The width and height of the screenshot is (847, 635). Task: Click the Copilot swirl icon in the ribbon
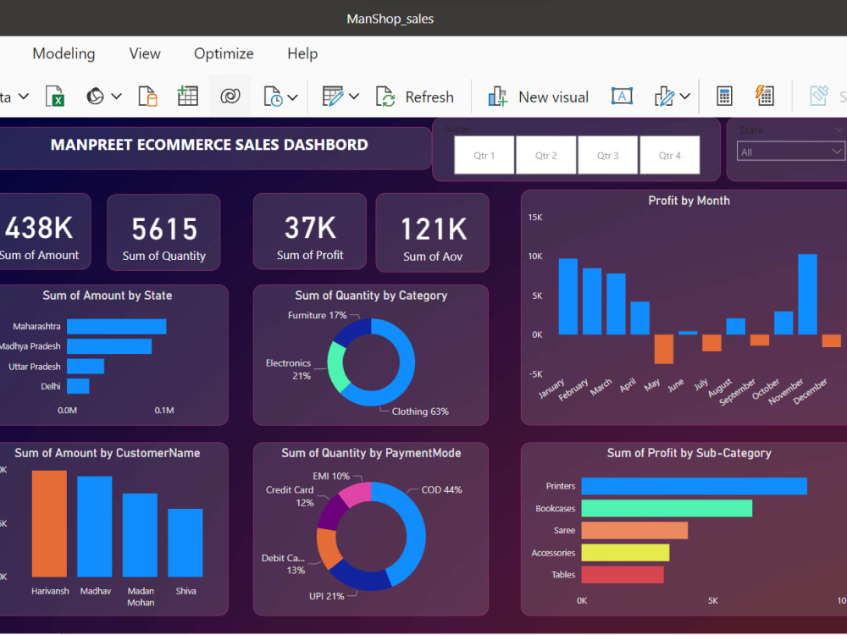(230, 96)
